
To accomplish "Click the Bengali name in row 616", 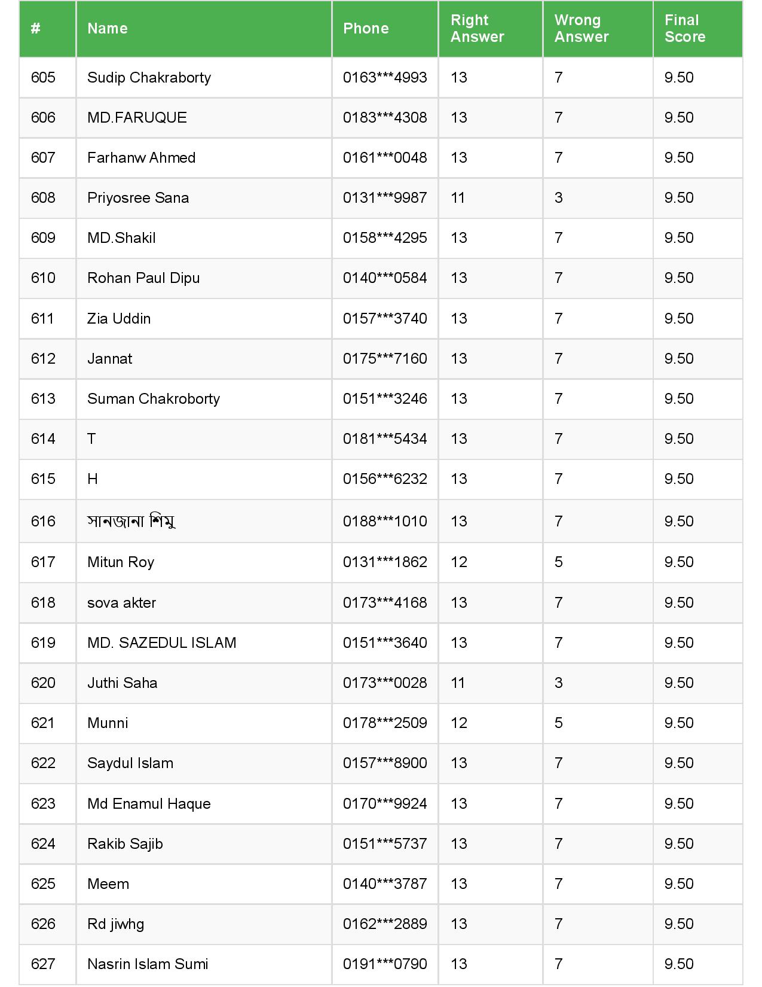I will point(131,522).
